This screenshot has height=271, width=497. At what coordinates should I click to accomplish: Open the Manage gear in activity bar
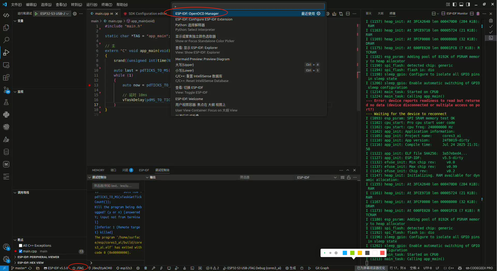(x=6, y=259)
